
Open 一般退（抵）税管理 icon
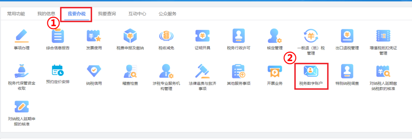pos(311,36)
